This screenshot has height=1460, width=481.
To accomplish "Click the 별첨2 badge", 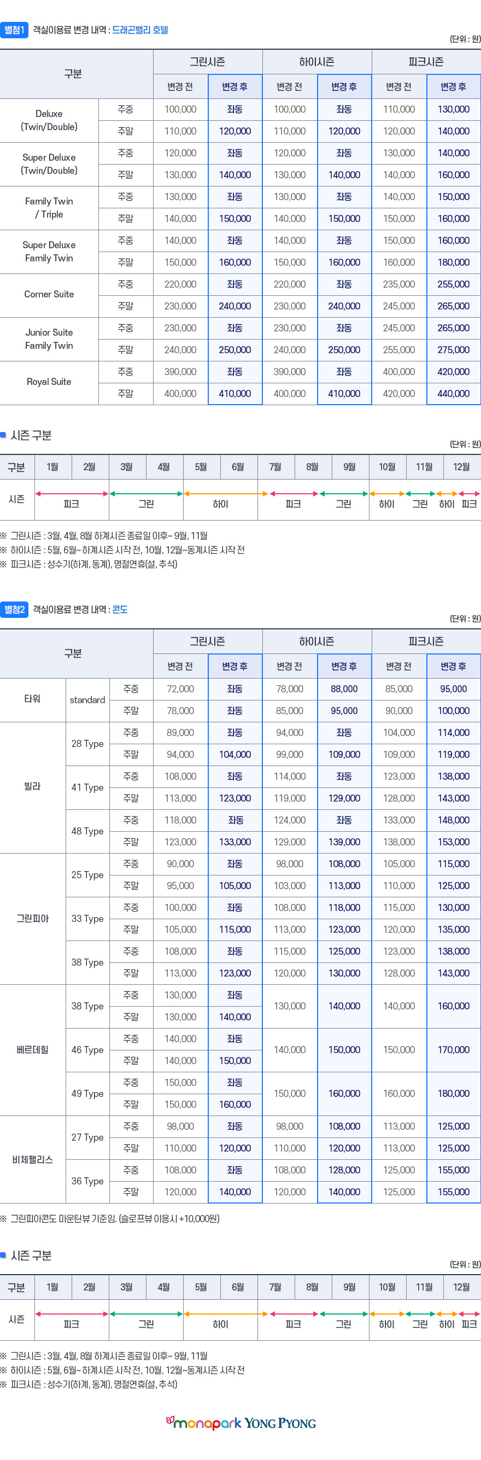I will click(x=14, y=610).
